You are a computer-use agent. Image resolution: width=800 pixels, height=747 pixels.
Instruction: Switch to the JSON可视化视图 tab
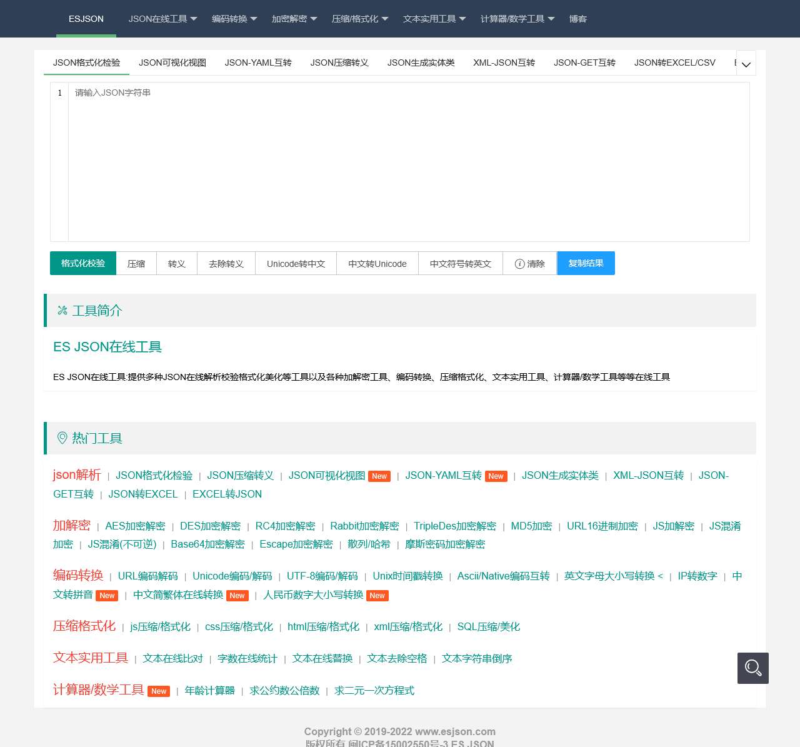(x=172, y=63)
